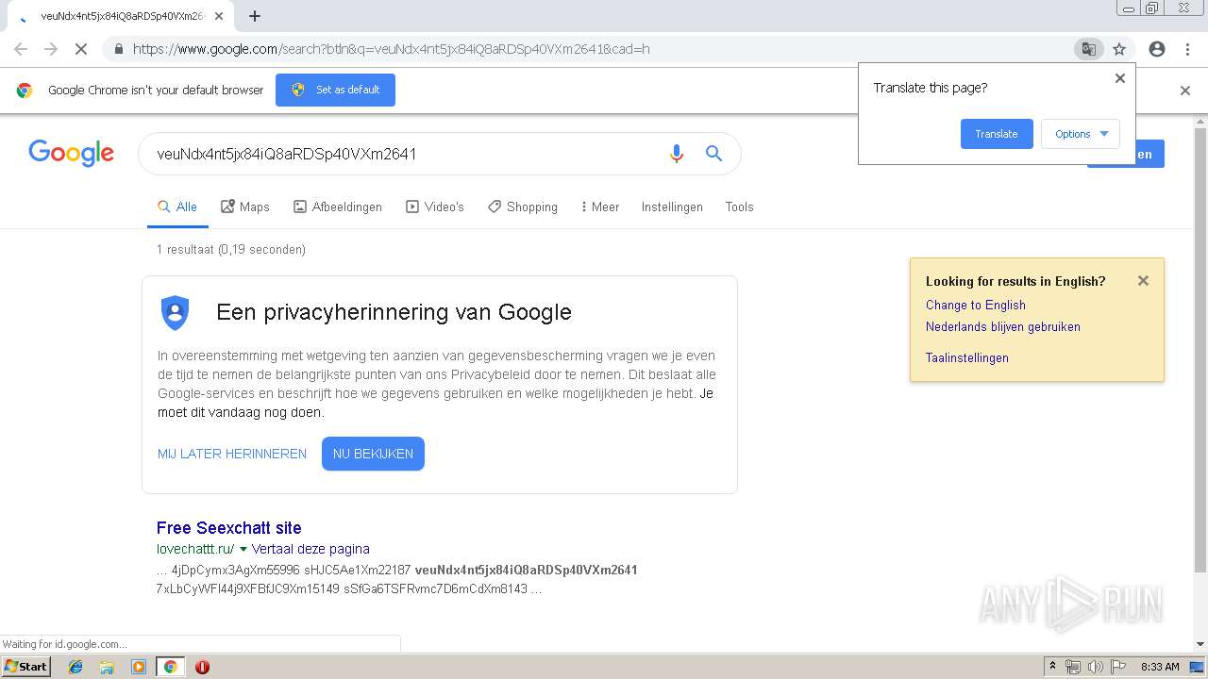The image size is (1208, 679).
Task: Open the Free Seexchatt site result
Action: coord(229,528)
